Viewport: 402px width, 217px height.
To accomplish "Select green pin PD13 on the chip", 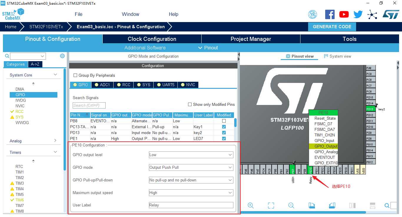I will [371, 109].
